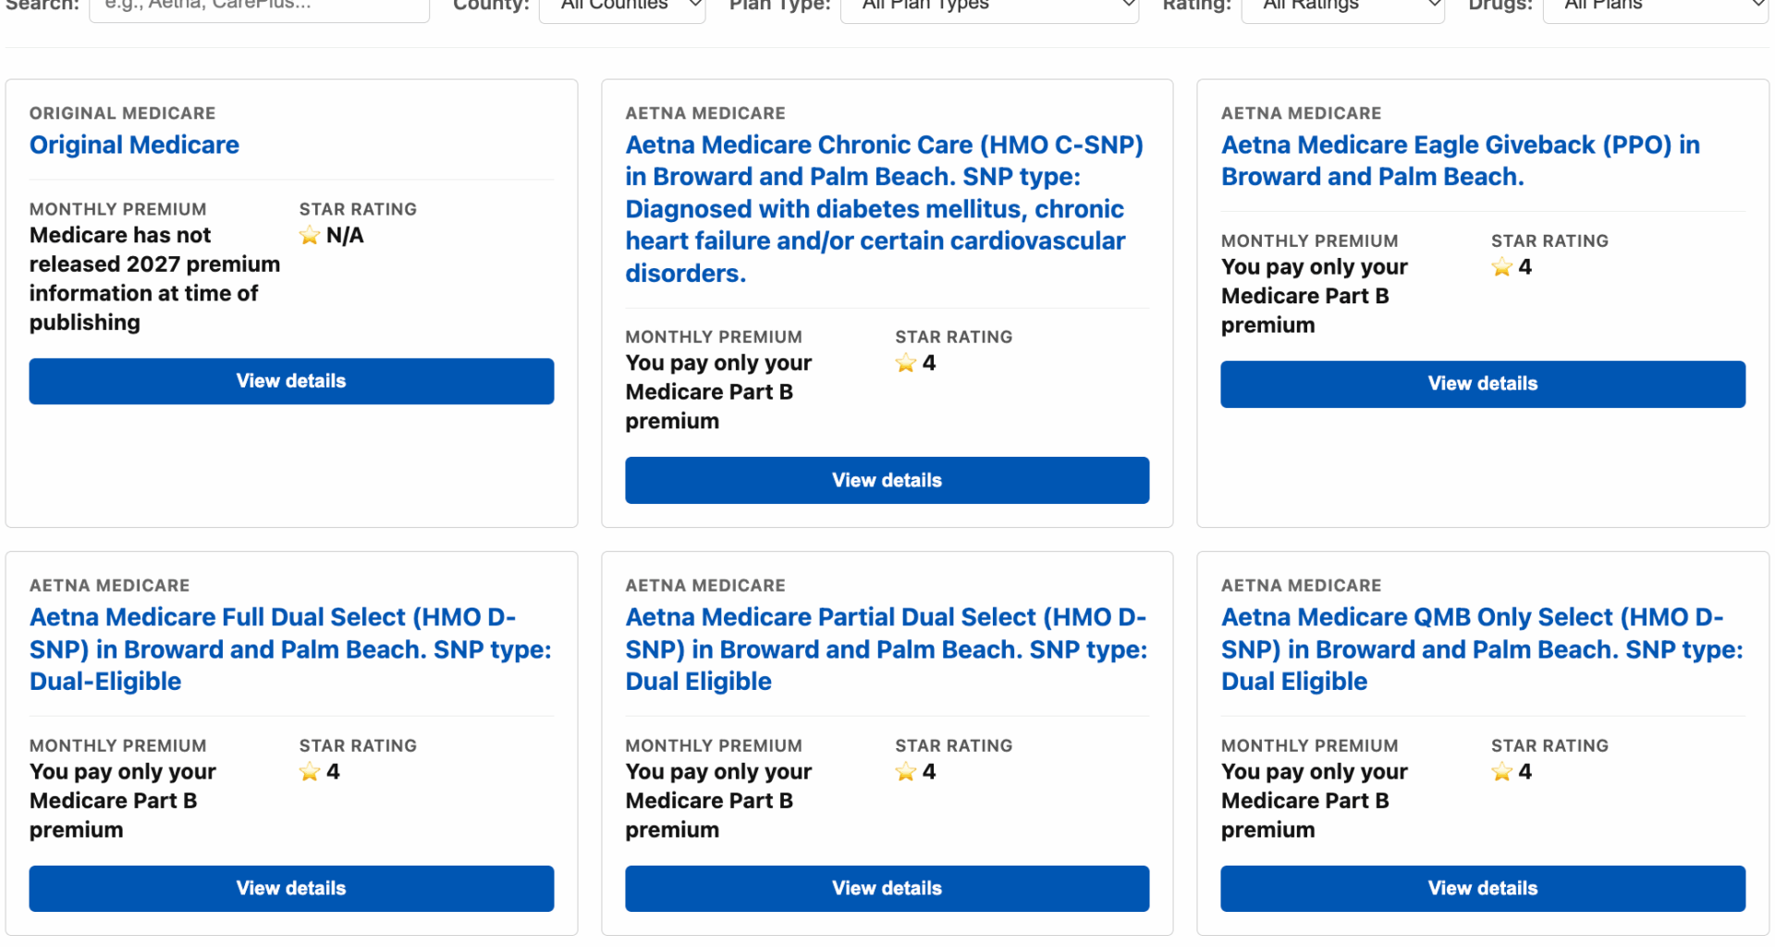This screenshot has height=947, width=1775.
Task: Open the Original Medicare plan title link
Action: point(134,145)
